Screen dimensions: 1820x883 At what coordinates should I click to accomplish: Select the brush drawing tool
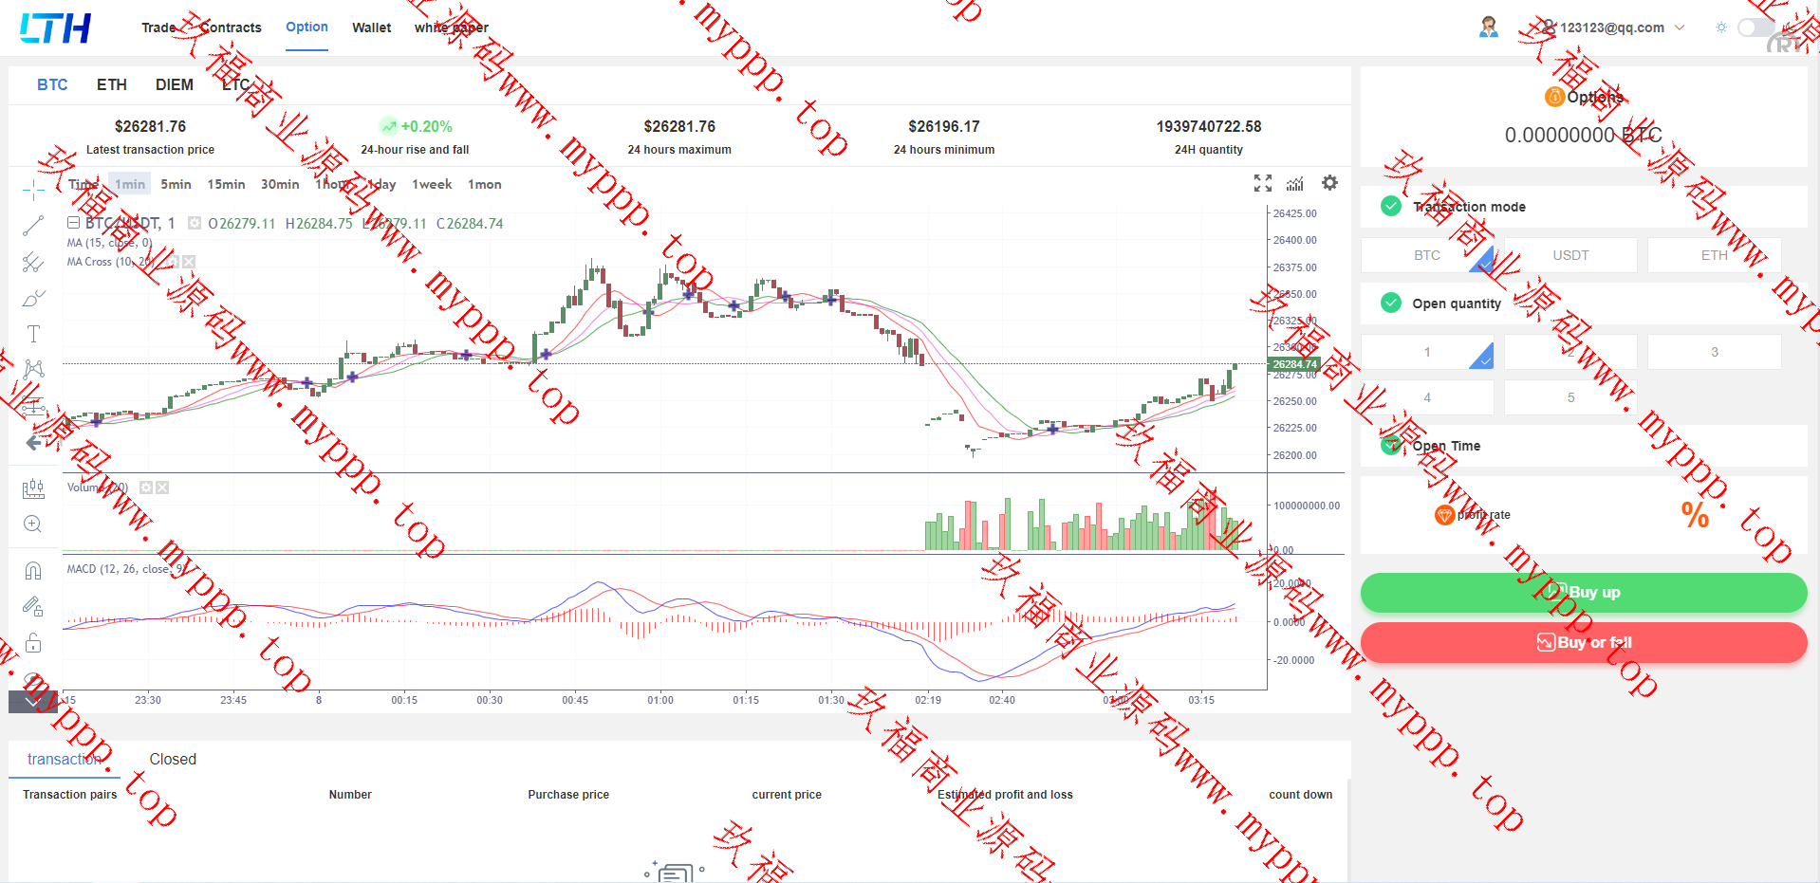pos(33,299)
